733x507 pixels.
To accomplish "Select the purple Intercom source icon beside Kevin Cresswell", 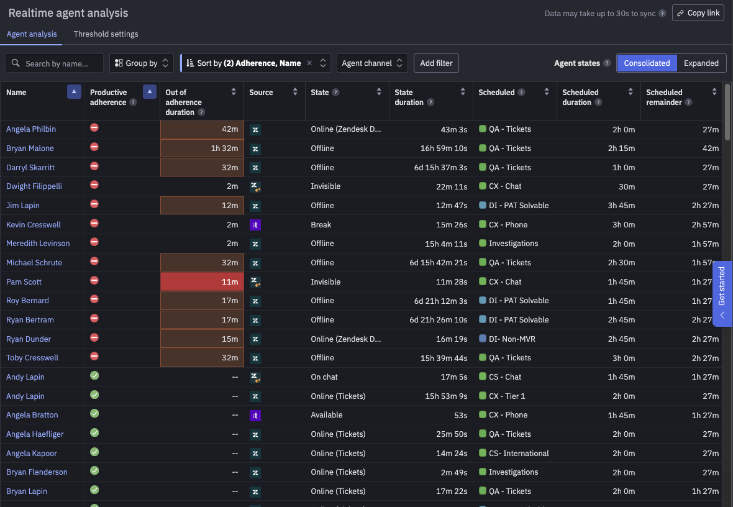I will click(x=255, y=224).
